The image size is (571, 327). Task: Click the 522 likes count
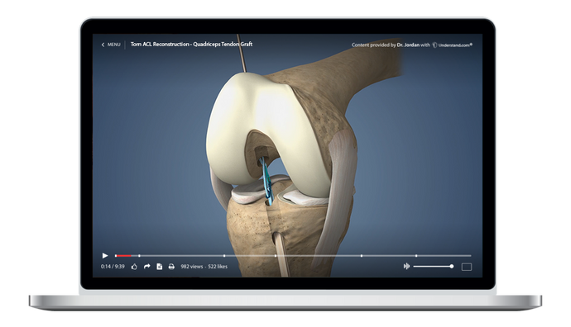tap(218, 267)
